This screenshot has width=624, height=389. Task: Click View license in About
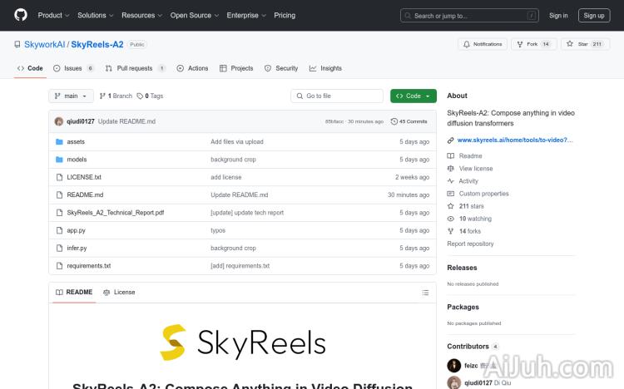pos(476,169)
